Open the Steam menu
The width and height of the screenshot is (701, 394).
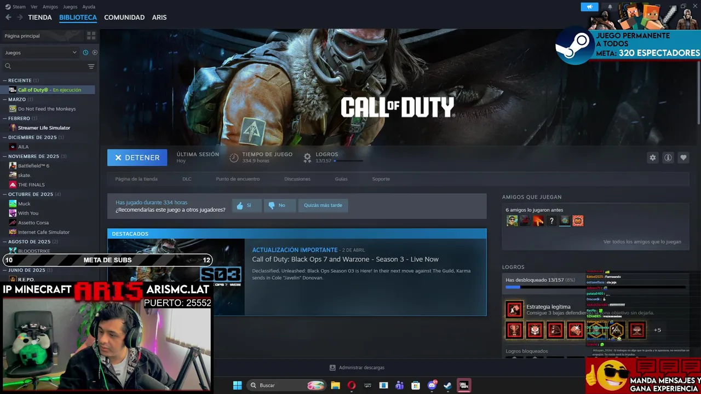[15, 7]
